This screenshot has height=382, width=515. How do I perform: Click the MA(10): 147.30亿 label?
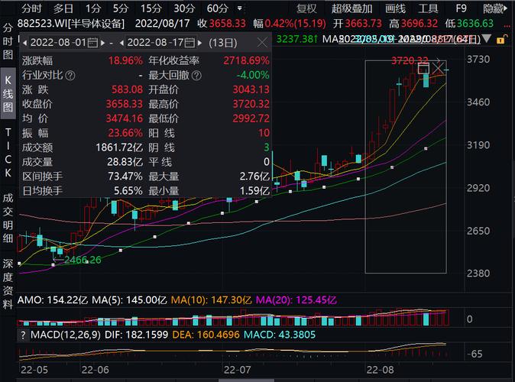pos(211,300)
